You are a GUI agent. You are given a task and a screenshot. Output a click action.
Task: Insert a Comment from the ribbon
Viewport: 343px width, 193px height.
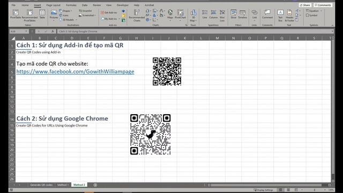pos(267,14)
